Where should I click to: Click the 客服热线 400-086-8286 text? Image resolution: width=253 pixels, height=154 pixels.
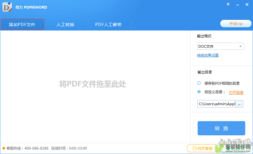[27, 148]
